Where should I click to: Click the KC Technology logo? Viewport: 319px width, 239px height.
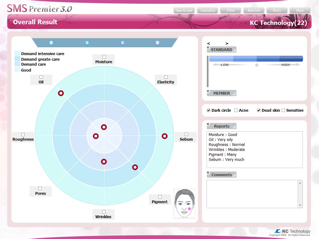[292, 231]
